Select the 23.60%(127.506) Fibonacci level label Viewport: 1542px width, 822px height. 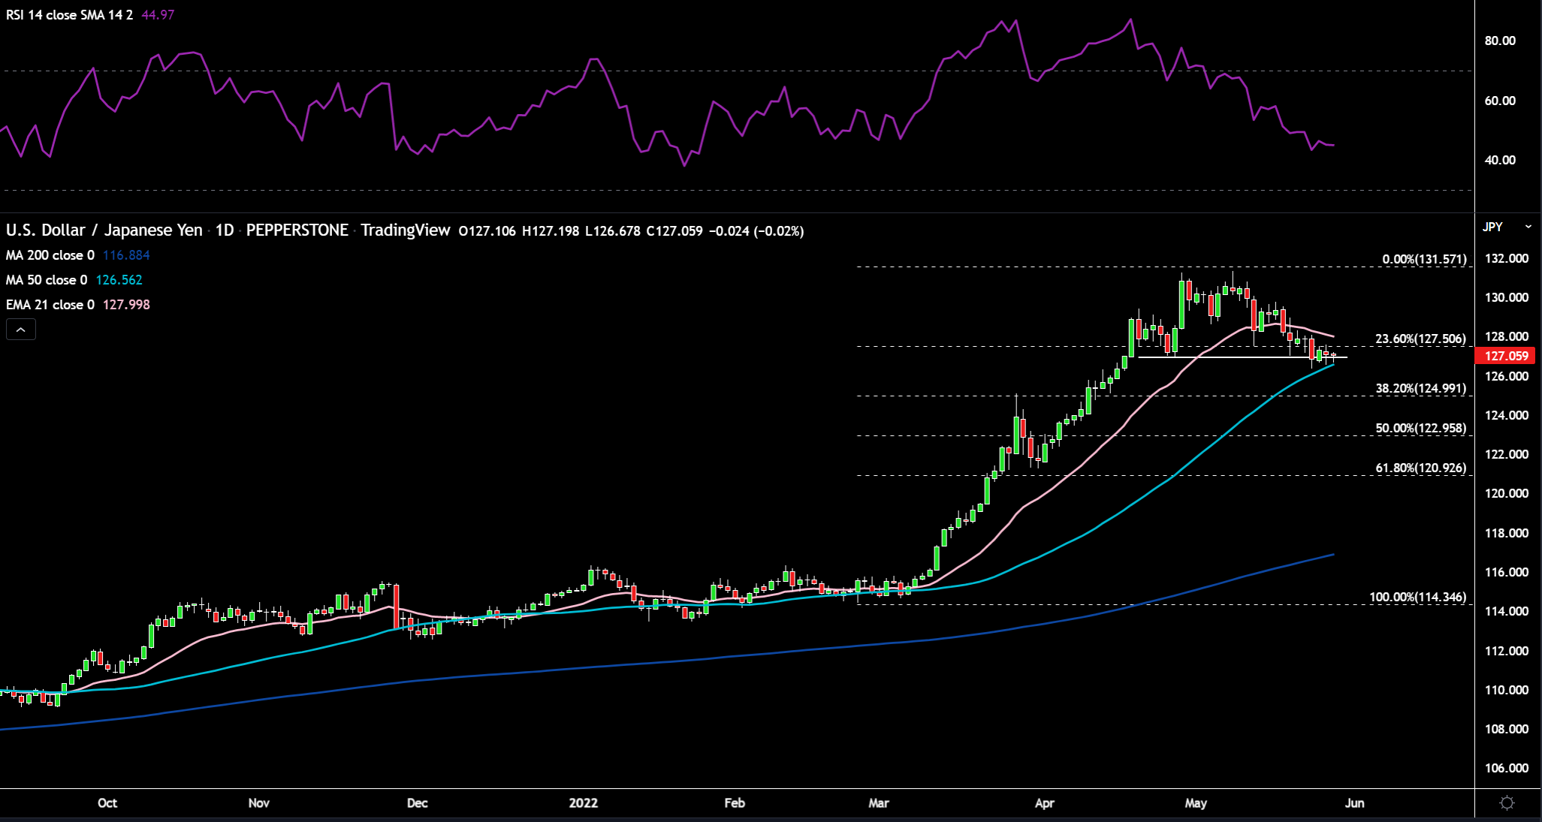pos(1420,339)
